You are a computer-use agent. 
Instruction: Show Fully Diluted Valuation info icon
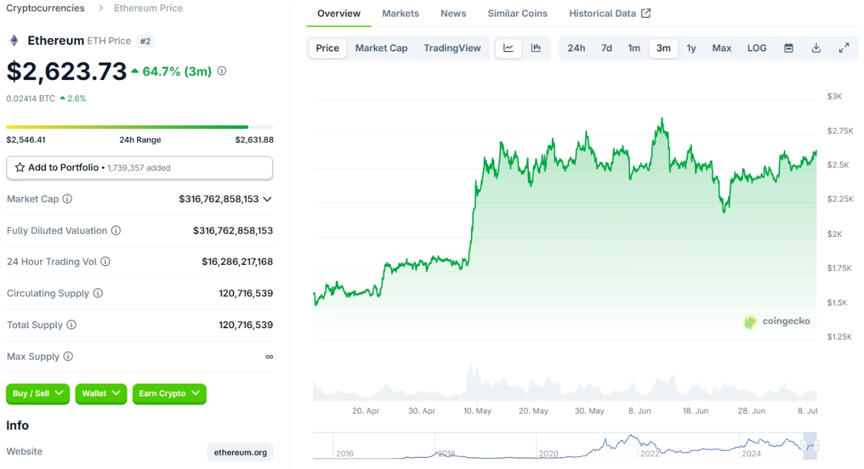116,230
